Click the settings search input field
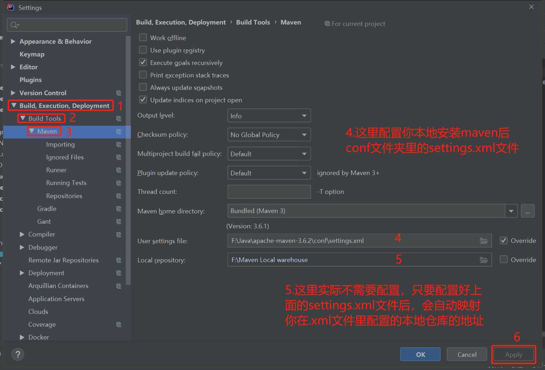545x370 pixels. pyautogui.click(x=67, y=25)
